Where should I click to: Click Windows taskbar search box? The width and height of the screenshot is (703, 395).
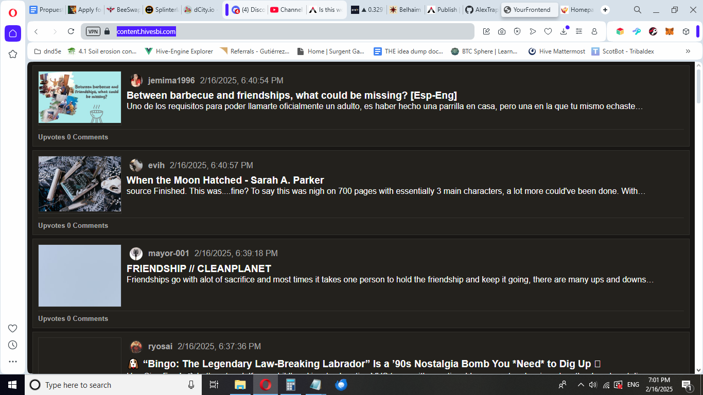coord(112,385)
